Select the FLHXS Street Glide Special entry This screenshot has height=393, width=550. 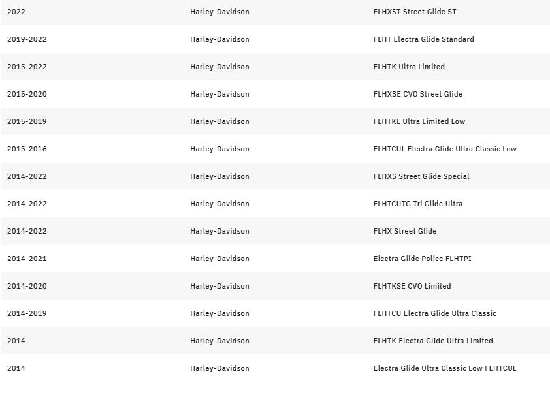[421, 176]
